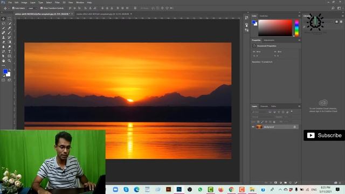
Task: Open the Image menu
Action: click(24, 2)
